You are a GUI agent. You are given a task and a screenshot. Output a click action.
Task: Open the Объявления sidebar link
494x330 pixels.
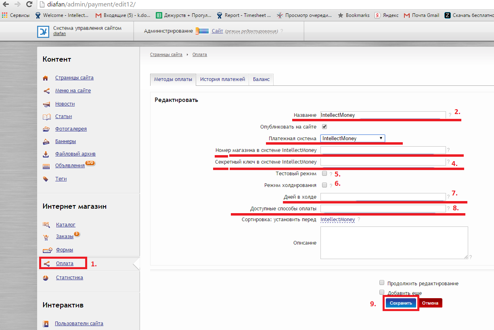tap(70, 166)
